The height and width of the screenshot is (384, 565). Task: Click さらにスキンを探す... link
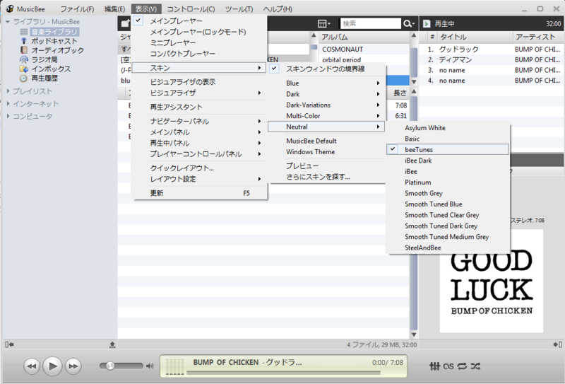click(326, 177)
